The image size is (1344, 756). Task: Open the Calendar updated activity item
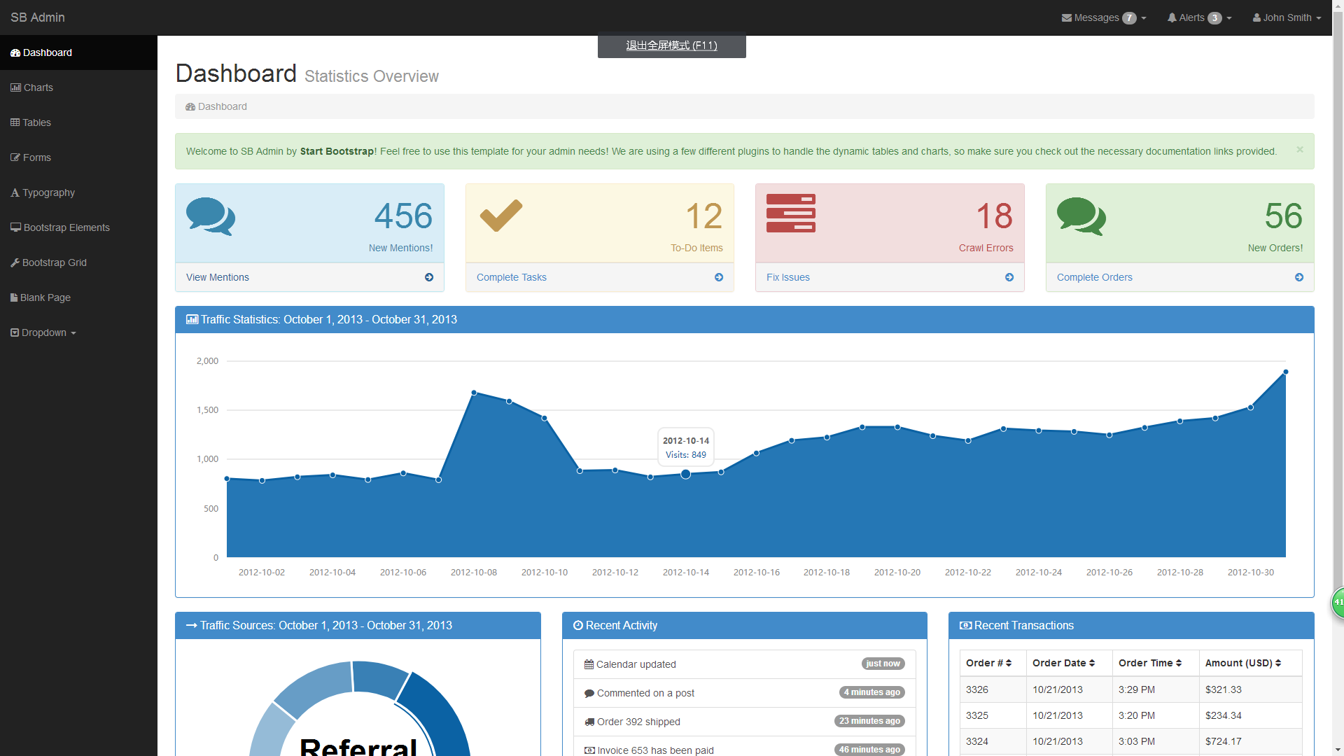[744, 664]
